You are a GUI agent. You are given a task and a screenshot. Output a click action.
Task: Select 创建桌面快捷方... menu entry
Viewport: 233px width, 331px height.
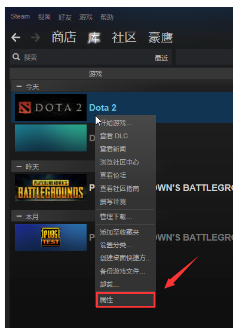click(125, 258)
